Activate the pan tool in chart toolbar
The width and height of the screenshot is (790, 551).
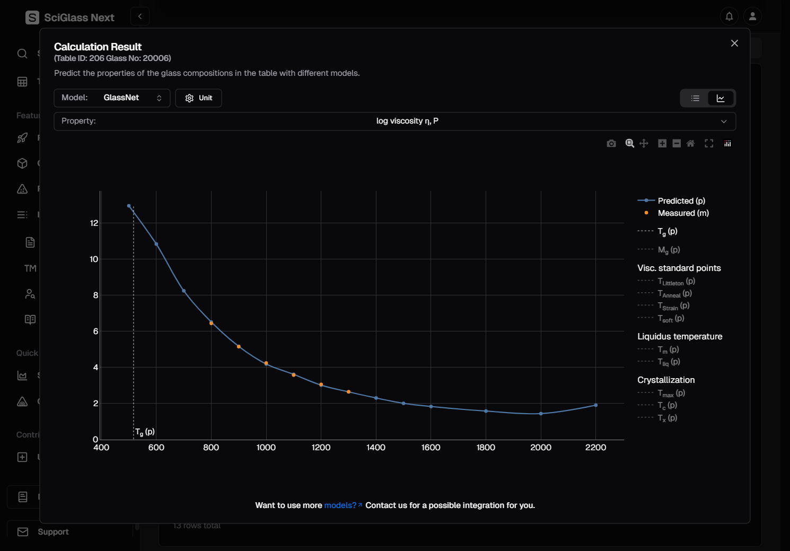[x=644, y=144]
